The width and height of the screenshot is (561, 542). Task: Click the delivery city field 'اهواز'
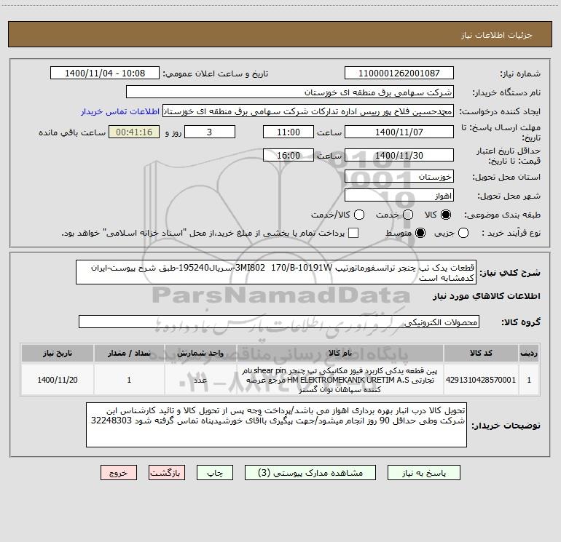[x=399, y=196]
